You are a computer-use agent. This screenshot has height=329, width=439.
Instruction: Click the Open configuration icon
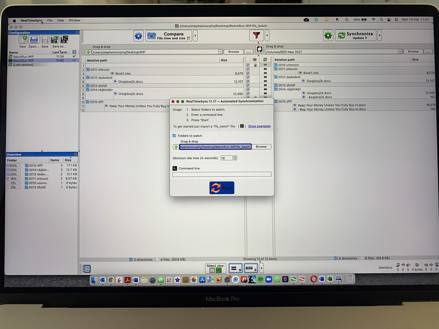pyautogui.click(x=34, y=40)
